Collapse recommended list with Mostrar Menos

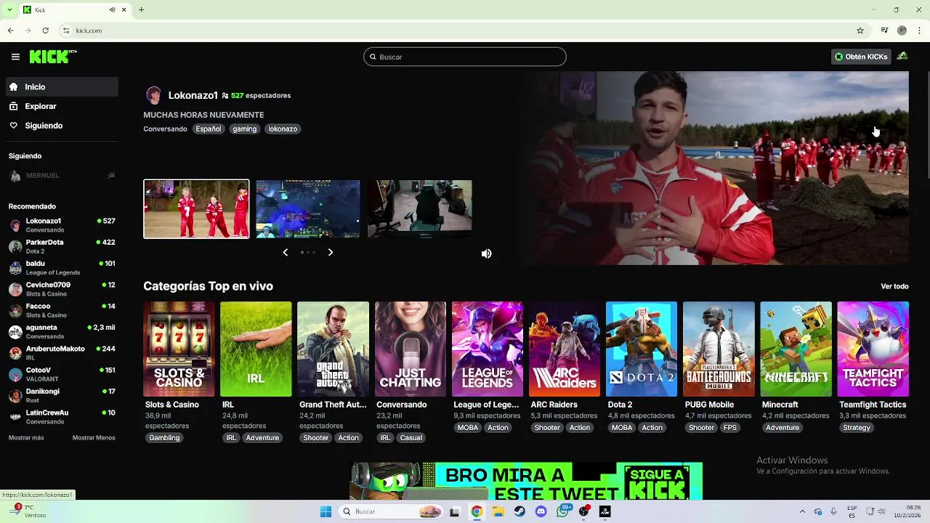(94, 438)
